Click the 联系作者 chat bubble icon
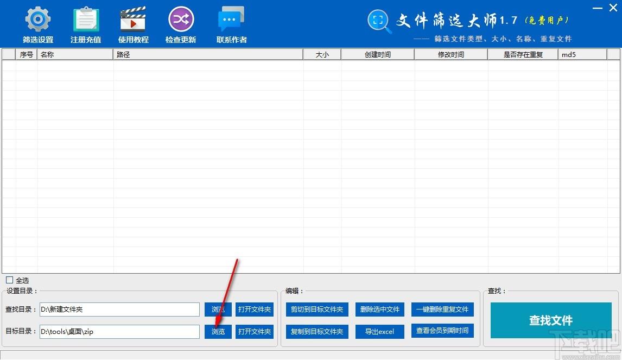Screen dimensions: 622x360 231,20
